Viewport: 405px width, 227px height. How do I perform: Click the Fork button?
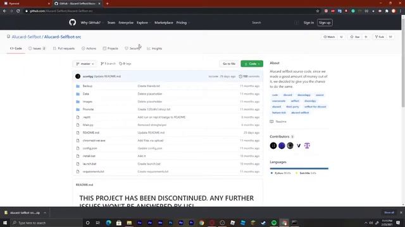point(380,37)
